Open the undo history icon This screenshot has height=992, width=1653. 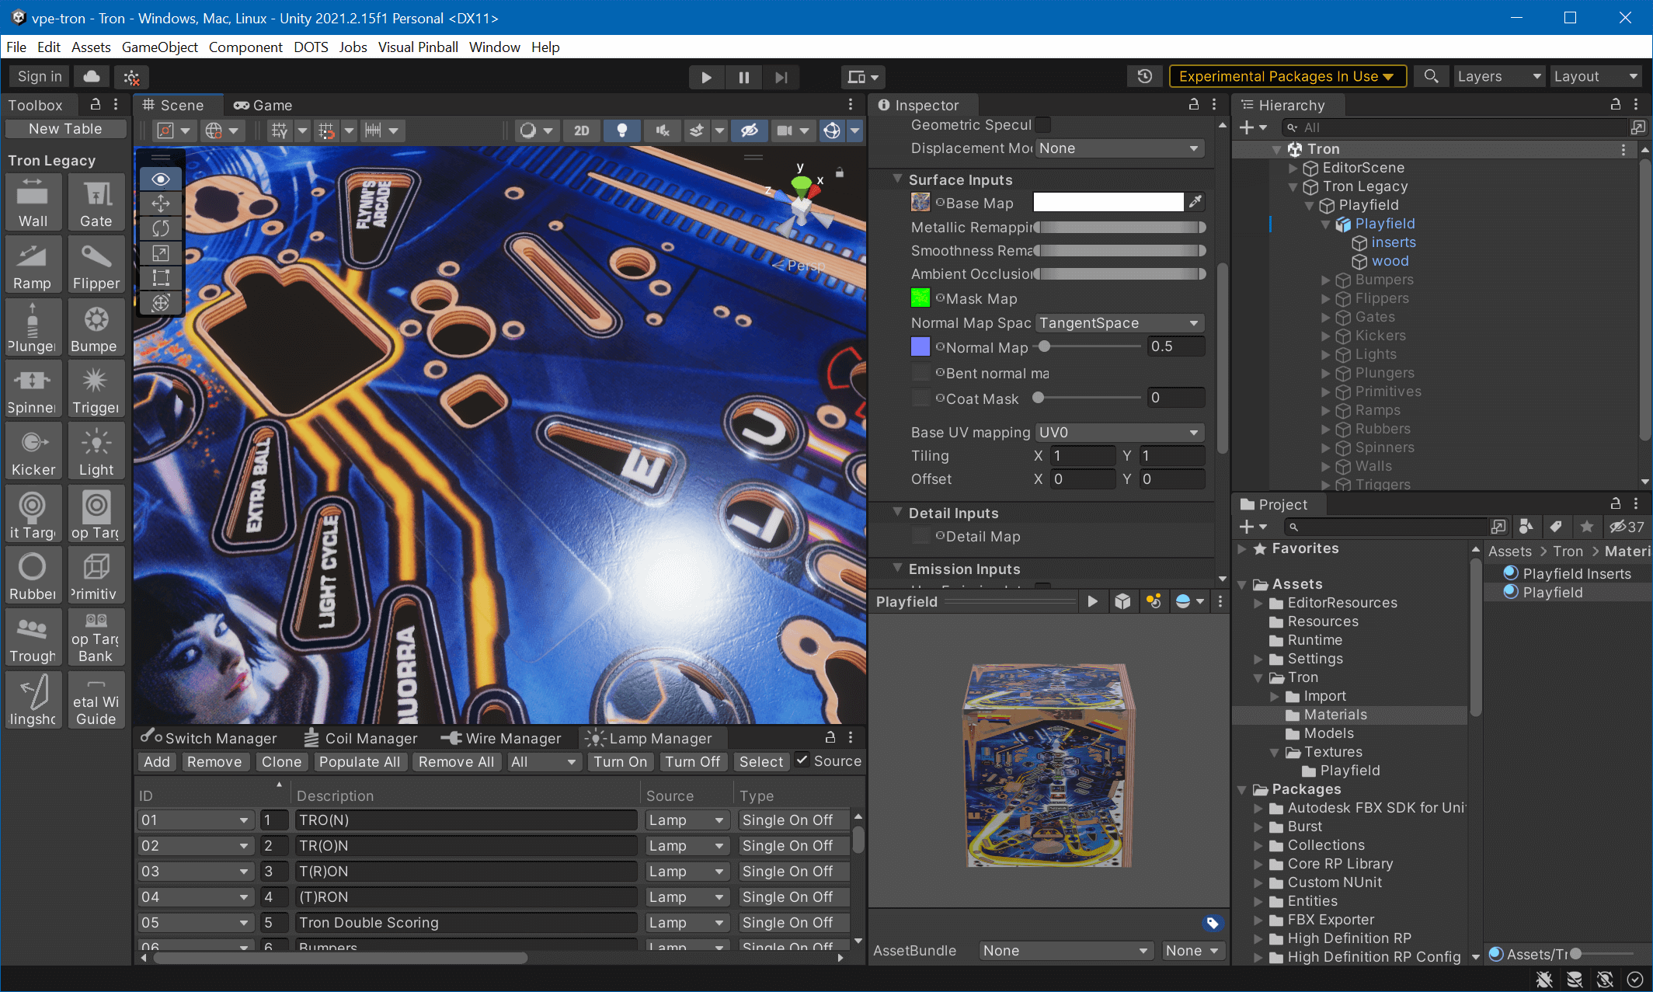click(1144, 76)
